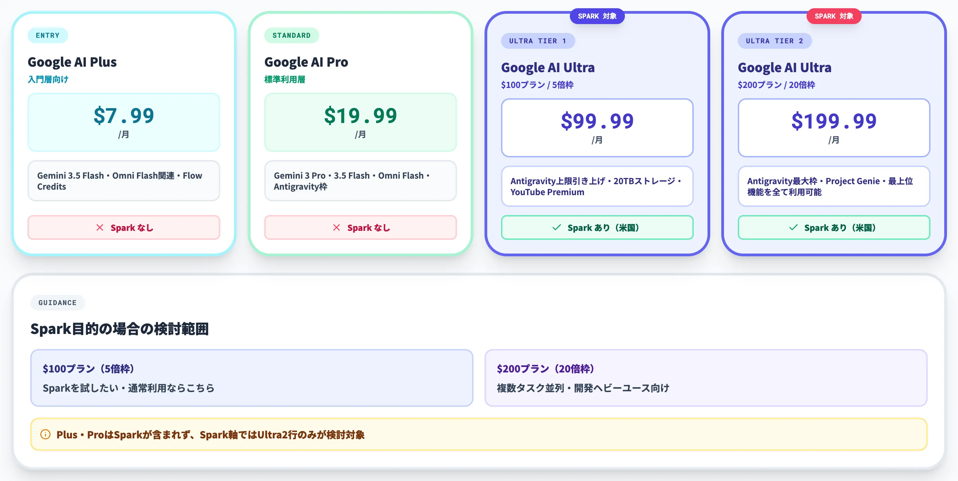Click the Gemini 3 Pro feature box

(x=360, y=181)
